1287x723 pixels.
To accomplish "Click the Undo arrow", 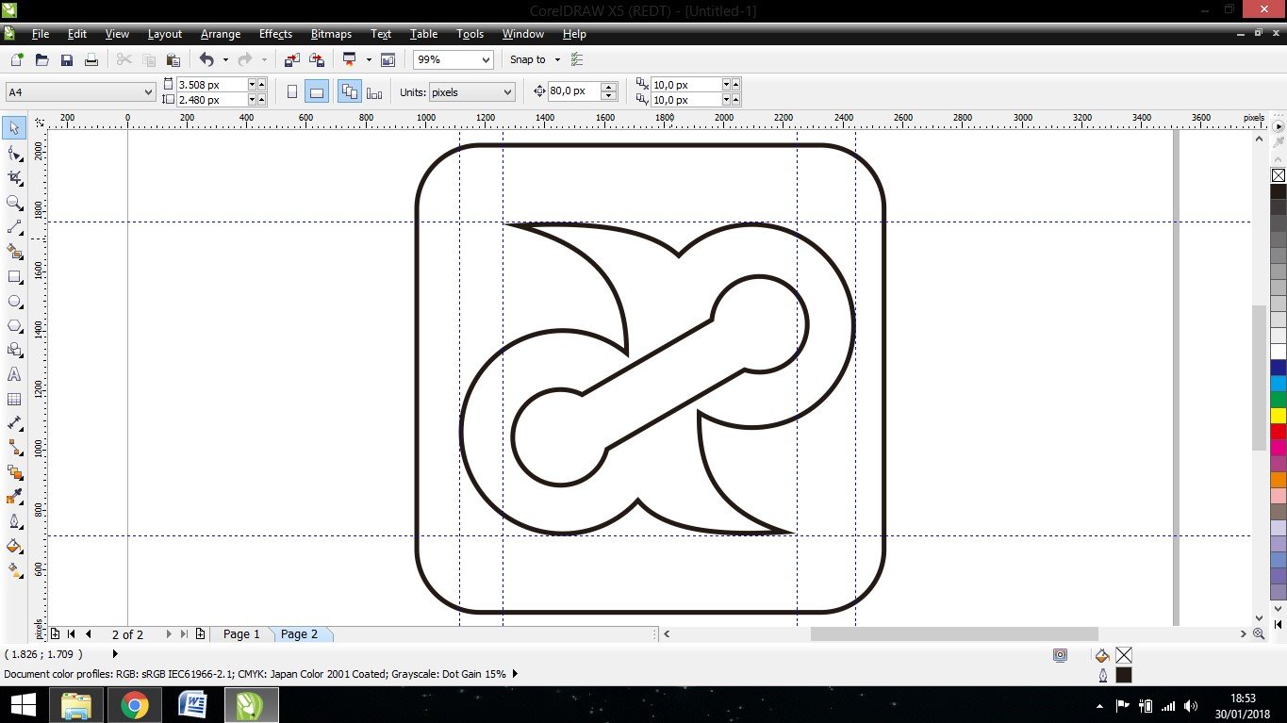I will point(206,59).
